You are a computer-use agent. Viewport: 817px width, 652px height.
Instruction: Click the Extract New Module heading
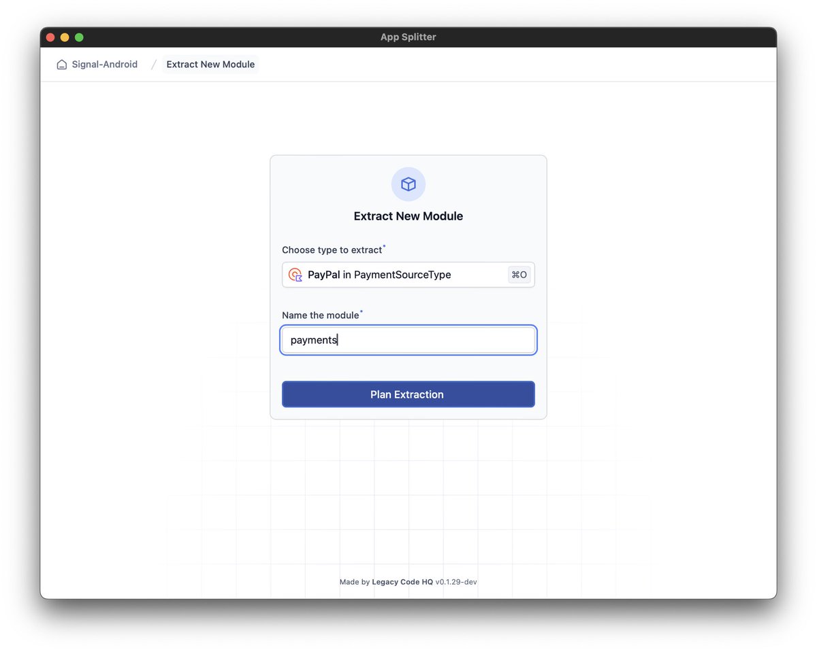pyautogui.click(x=408, y=216)
